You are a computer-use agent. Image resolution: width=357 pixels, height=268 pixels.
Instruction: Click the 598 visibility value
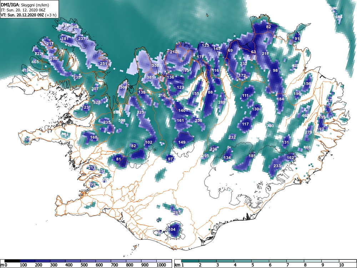coord(122,120)
